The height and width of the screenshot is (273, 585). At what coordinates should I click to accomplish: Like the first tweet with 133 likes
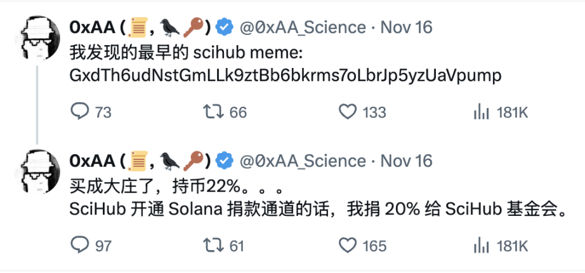pos(348,112)
